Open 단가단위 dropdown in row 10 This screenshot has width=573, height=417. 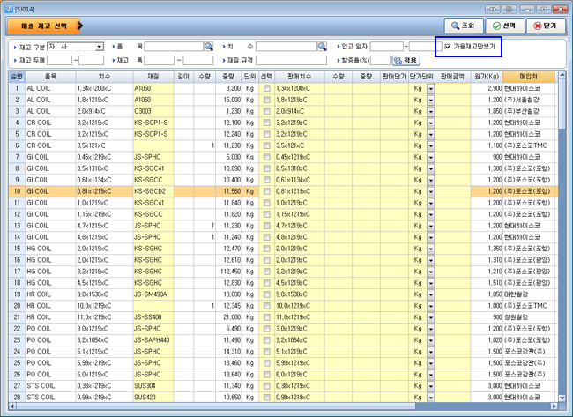(430, 191)
